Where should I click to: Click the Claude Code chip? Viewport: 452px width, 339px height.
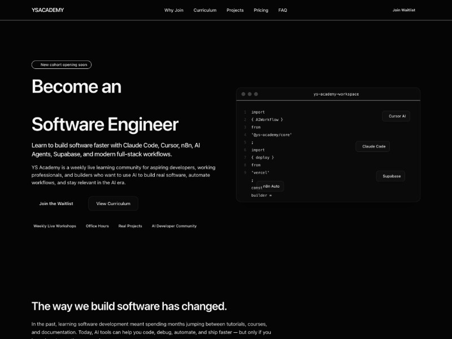[x=373, y=146]
